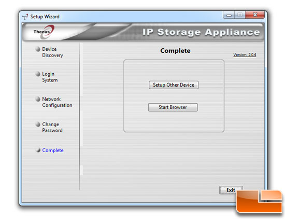Click the IP Storage Appliance banner
Viewport: 285px width, 219px height.
point(201,32)
